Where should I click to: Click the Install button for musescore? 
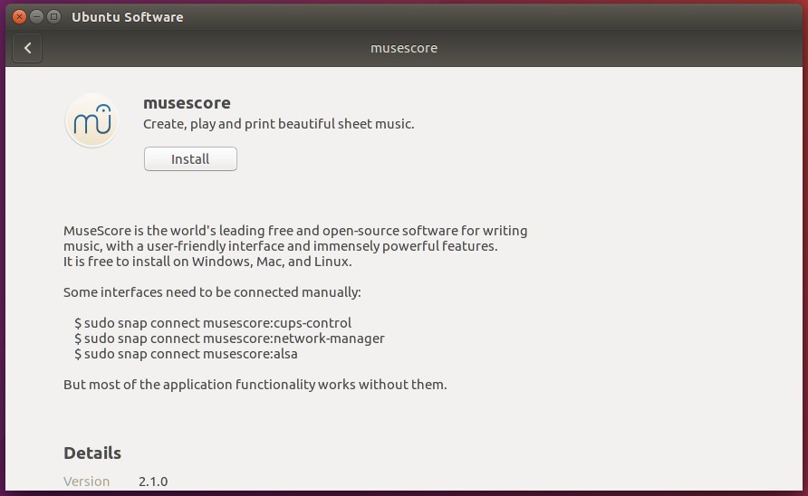(x=190, y=158)
